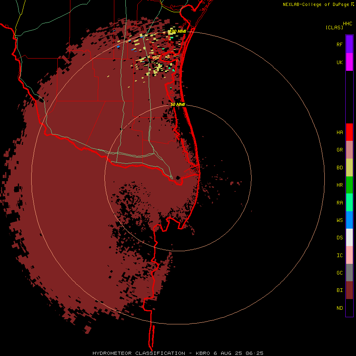This screenshot has width=356, height=356.
Task: Click the UK magenta legend swatch
Action: (x=349, y=62)
